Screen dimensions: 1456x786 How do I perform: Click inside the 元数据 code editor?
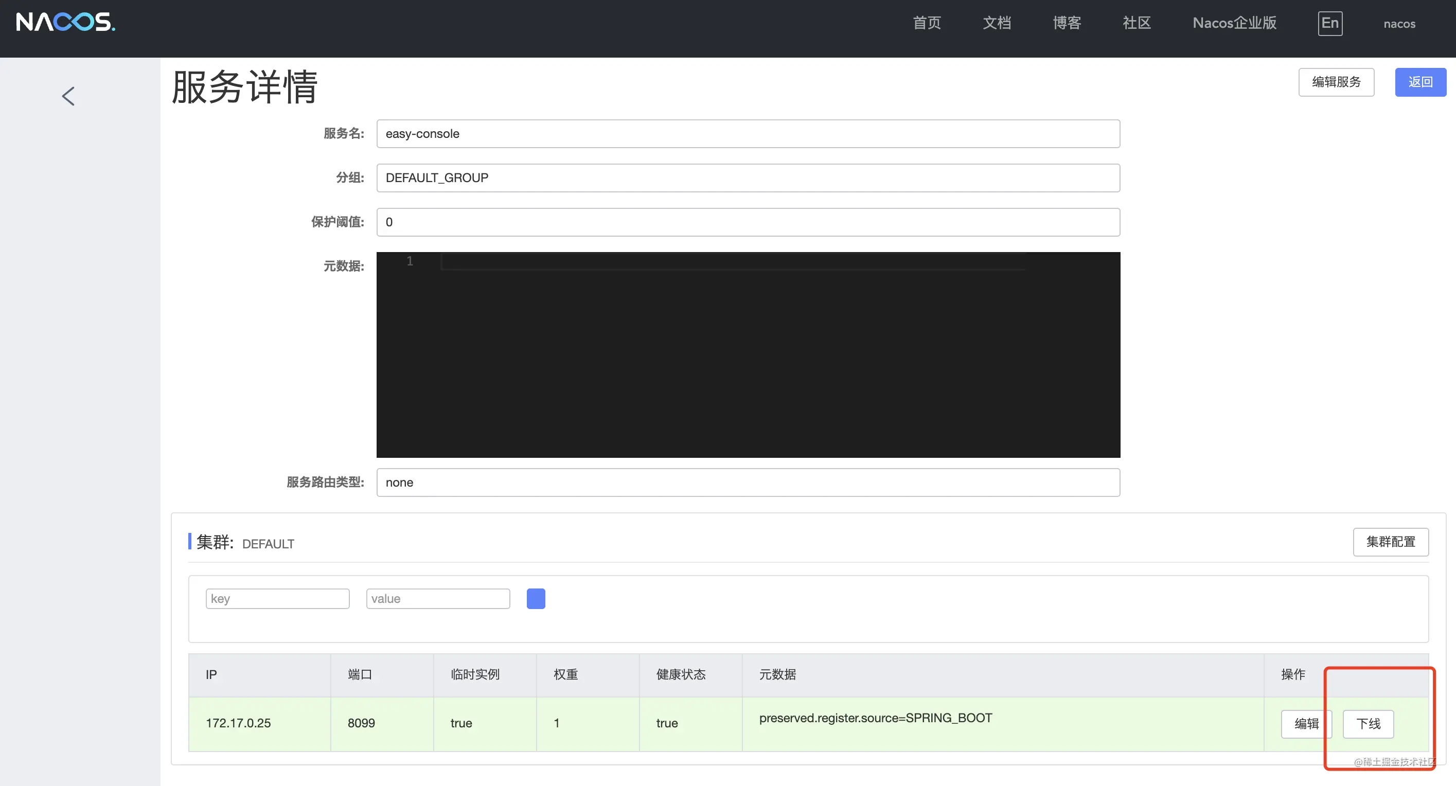747,354
